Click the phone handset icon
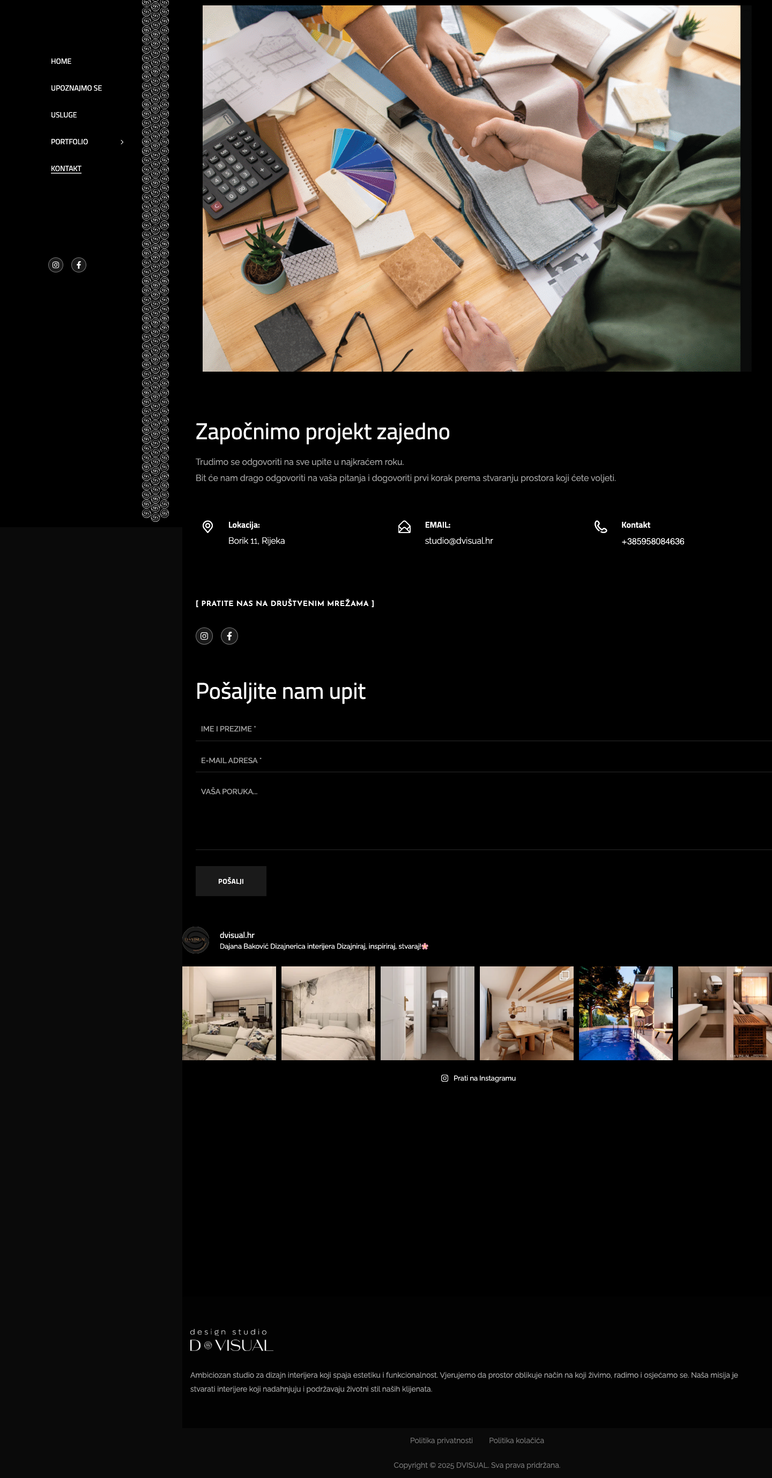 click(600, 527)
